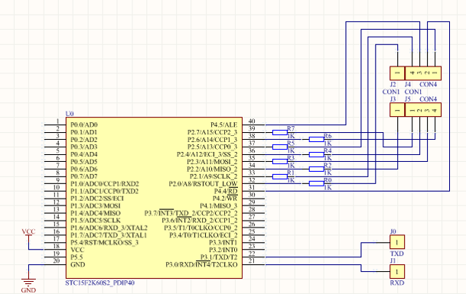Select the J3 single-pin connector

coord(397,110)
